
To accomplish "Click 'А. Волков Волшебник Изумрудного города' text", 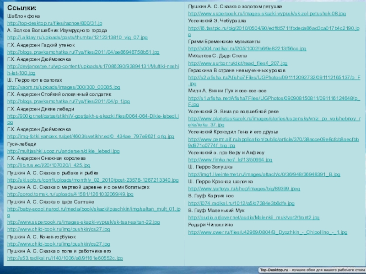I will tap(57, 31).
